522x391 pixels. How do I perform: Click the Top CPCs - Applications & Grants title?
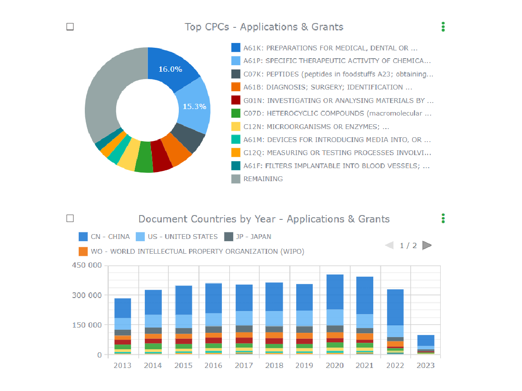264,27
